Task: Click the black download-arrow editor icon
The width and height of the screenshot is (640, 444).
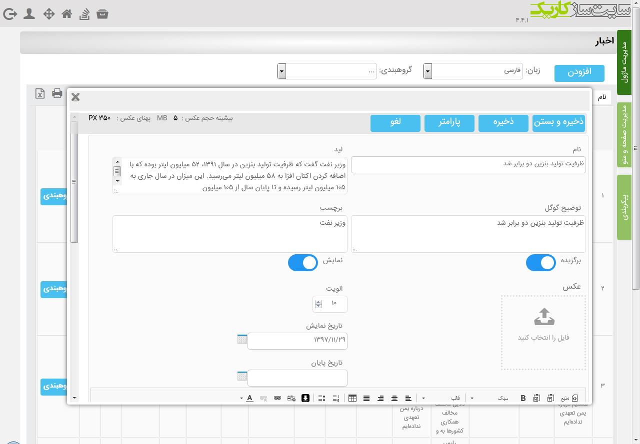Action: click(x=305, y=398)
